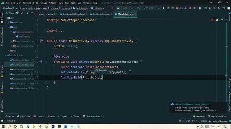Click the Sync Project with Gradle Files icon

(210, 8)
